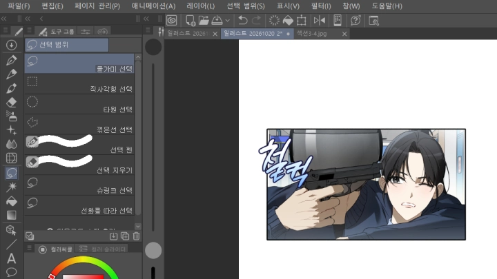Choose the 직사각형 선택 sub tool
The image size is (497, 279).
click(x=79, y=84)
